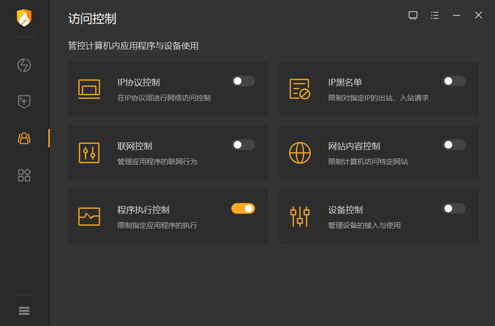
Task: Click description 限制指定应用程序的执行
Action: tap(157, 226)
